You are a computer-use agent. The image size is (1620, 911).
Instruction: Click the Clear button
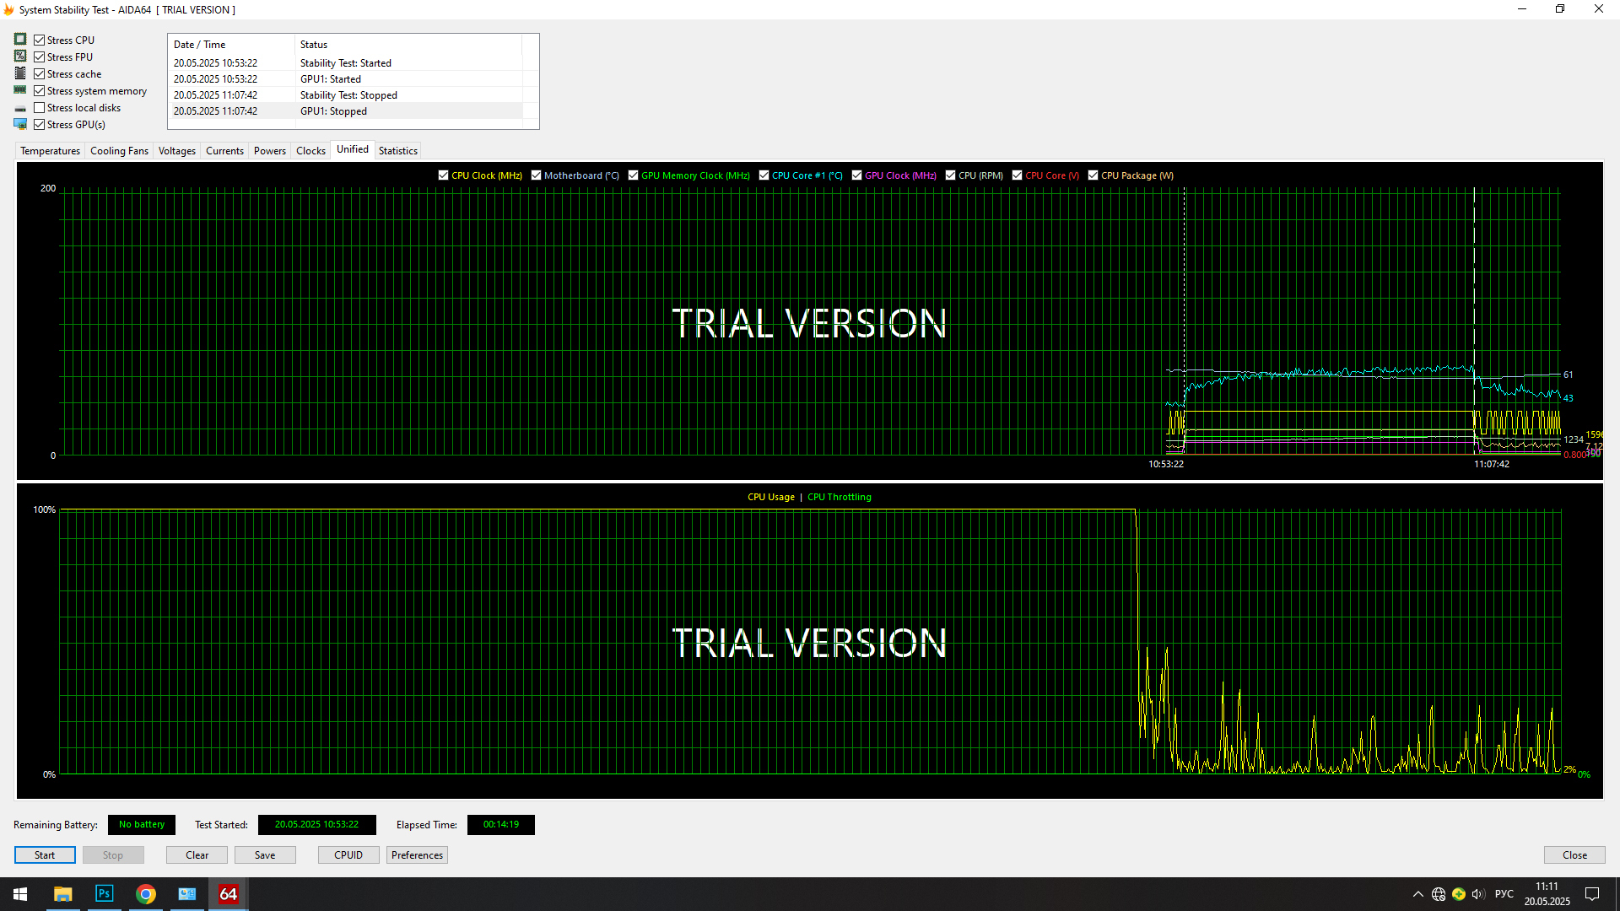[197, 855]
